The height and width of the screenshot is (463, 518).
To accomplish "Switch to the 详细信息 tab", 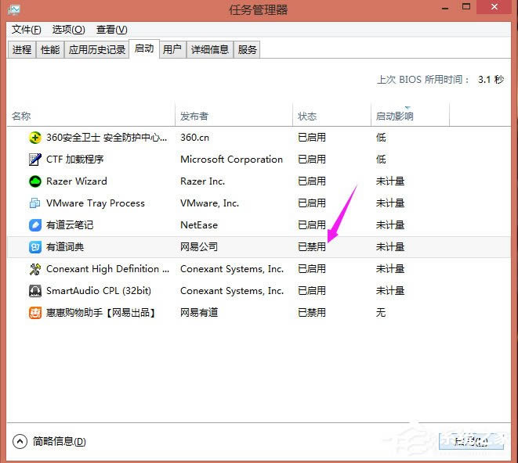I will tap(210, 50).
